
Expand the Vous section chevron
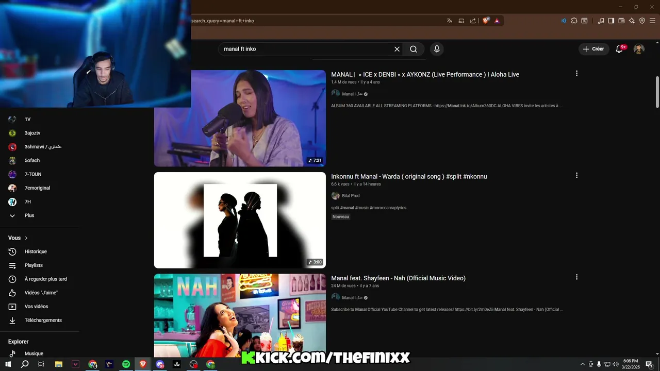[26, 238]
